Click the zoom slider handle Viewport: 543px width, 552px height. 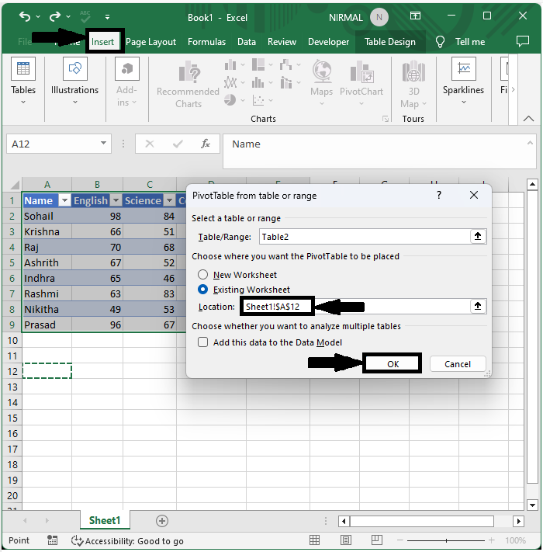click(x=446, y=540)
